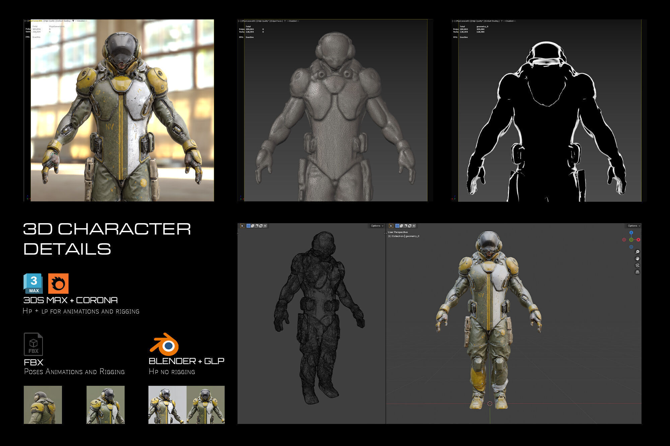Click 'User Perspective' viewport label

pos(398,232)
